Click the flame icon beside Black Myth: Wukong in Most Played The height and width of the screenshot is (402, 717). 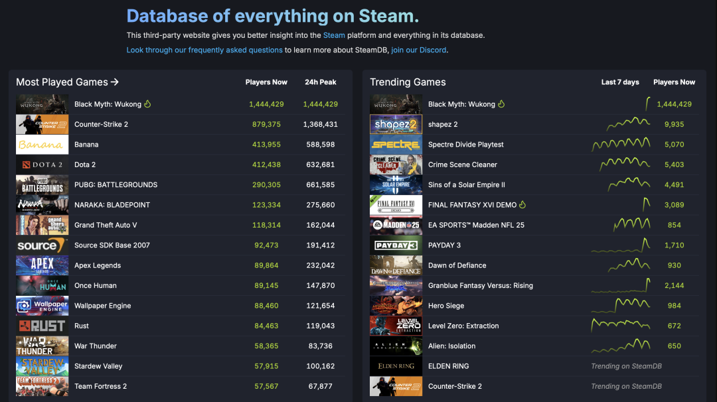pos(147,103)
